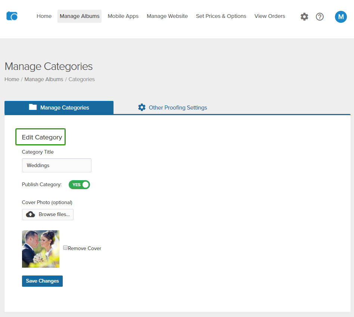
Task: Switch to Other Proofing Settings tab
Action: tap(178, 108)
